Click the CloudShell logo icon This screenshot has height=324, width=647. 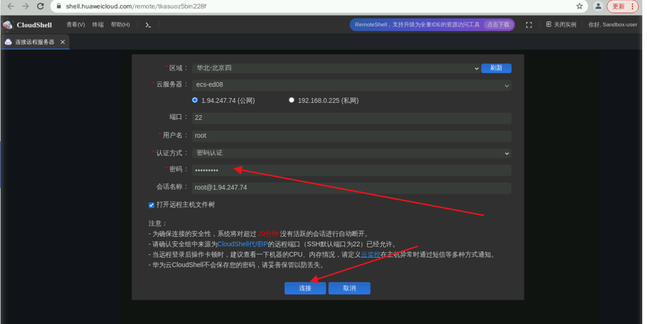8,25
